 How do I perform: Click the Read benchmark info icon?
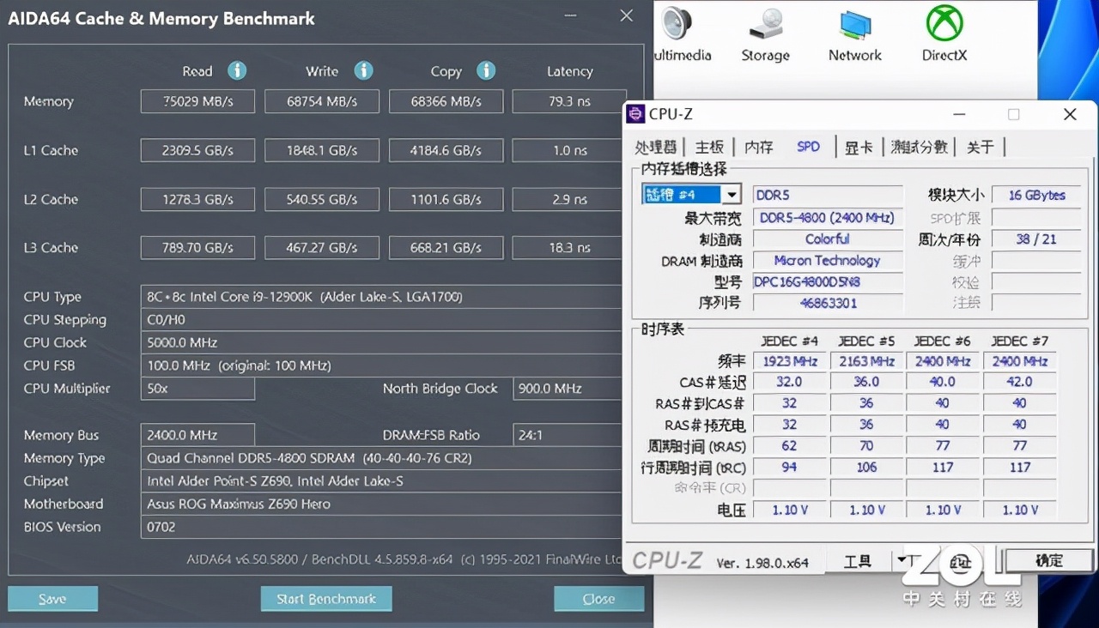pos(237,71)
